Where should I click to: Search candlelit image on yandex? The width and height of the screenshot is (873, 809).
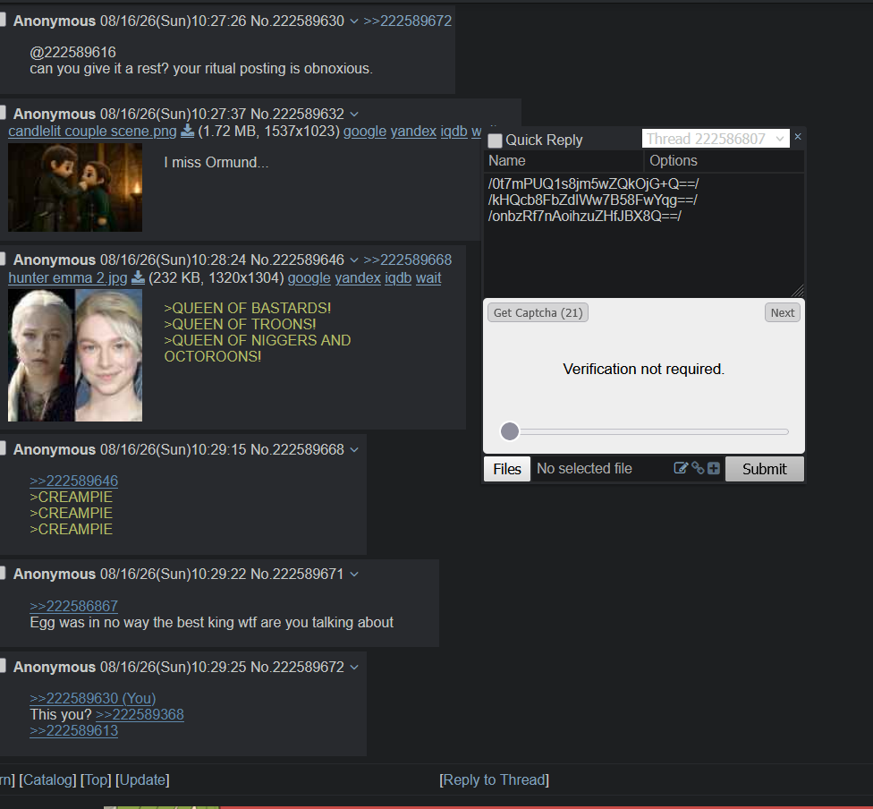[413, 131]
